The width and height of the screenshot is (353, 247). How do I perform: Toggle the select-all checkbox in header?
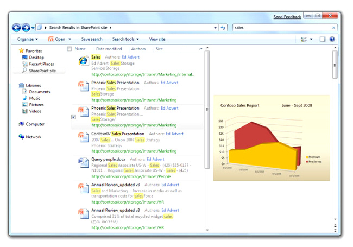pos(70,49)
